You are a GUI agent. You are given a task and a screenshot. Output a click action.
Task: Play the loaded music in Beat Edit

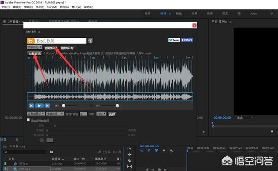40,106
